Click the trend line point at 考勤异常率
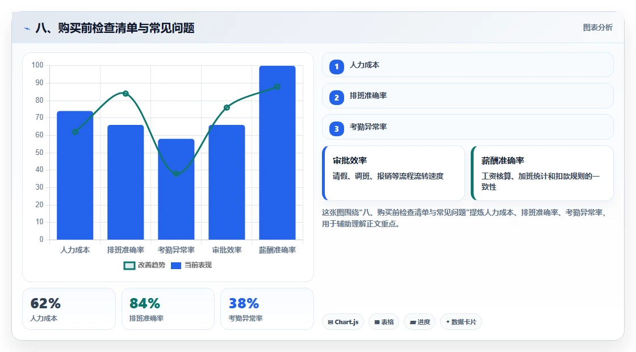The width and height of the screenshot is (636, 352). coord(176,174)
